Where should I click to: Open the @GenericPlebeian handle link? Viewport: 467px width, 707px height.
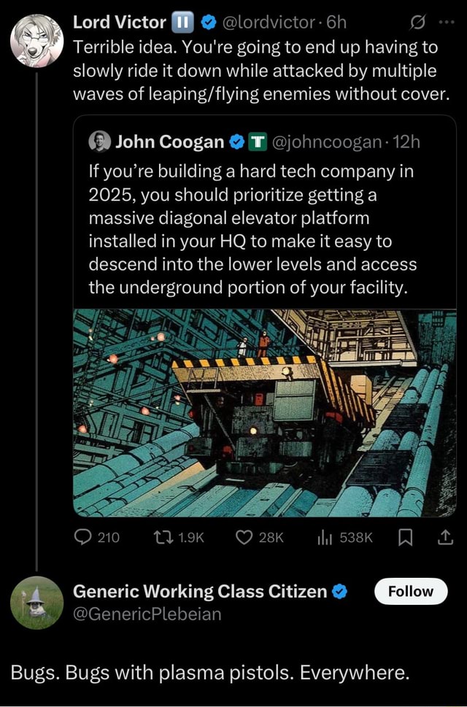pos(147,614)
